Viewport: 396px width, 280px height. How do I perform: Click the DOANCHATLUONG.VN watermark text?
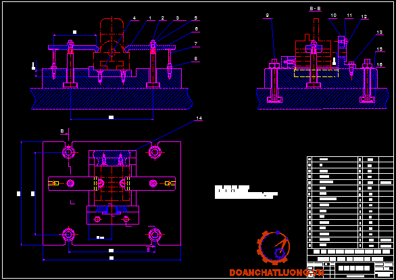[276, 273]
